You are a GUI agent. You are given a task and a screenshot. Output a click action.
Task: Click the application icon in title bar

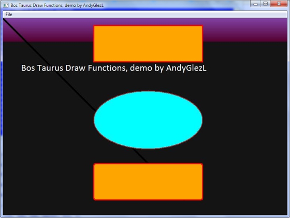pos(6,5)
